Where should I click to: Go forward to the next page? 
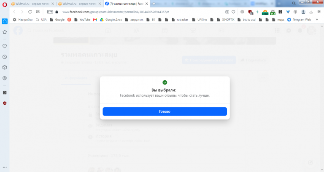(22, 12)
